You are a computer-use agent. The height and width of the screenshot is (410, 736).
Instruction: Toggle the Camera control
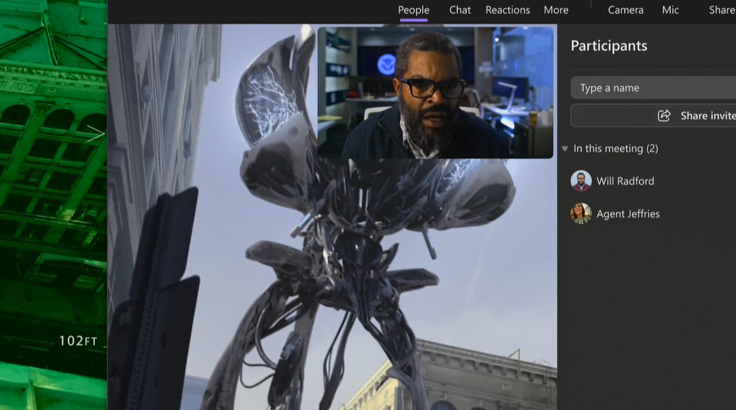point(626,10)
